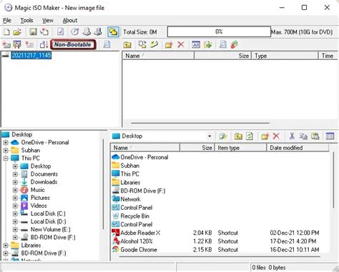Viewport: 339px width, 272px height.
Task: Select Pictures in the folder tree
Action: [x=40, y=198]
